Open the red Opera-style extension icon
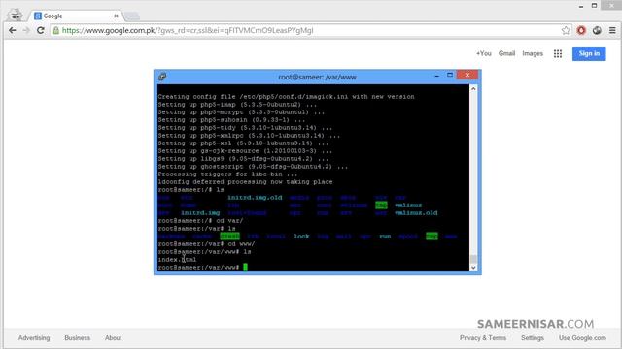Screen dimensions: 622x349 tap(581, 30)
